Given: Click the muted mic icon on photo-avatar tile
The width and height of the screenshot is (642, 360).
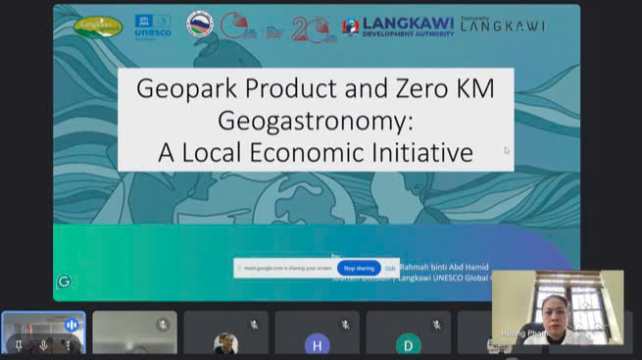Looking at the screenshot, I should coord(254,325).
